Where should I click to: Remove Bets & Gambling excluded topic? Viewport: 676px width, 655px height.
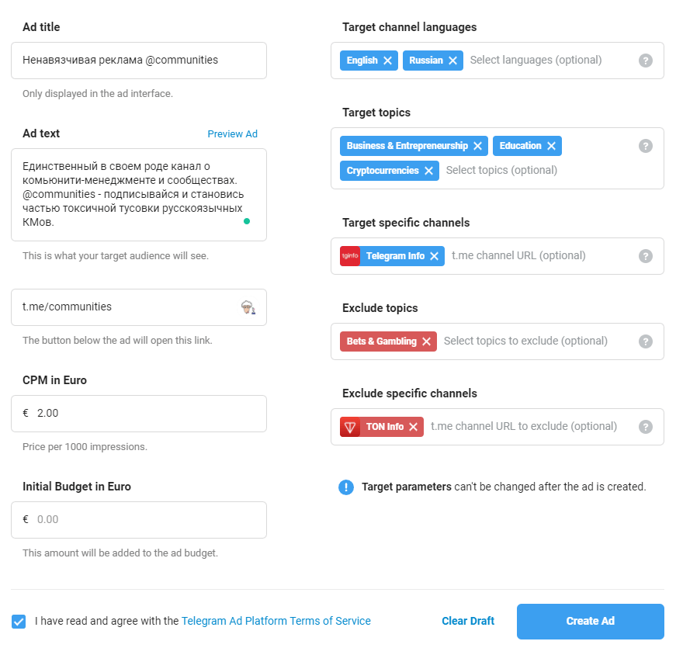[x=426, y=341]
